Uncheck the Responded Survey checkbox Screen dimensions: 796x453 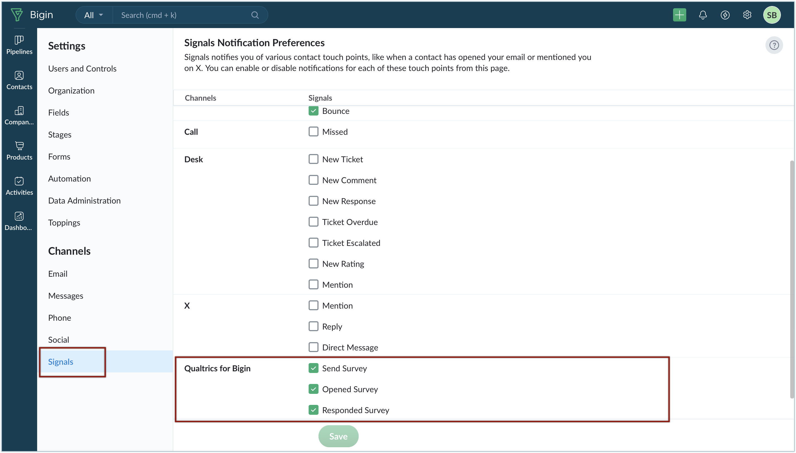pos(313,410)
